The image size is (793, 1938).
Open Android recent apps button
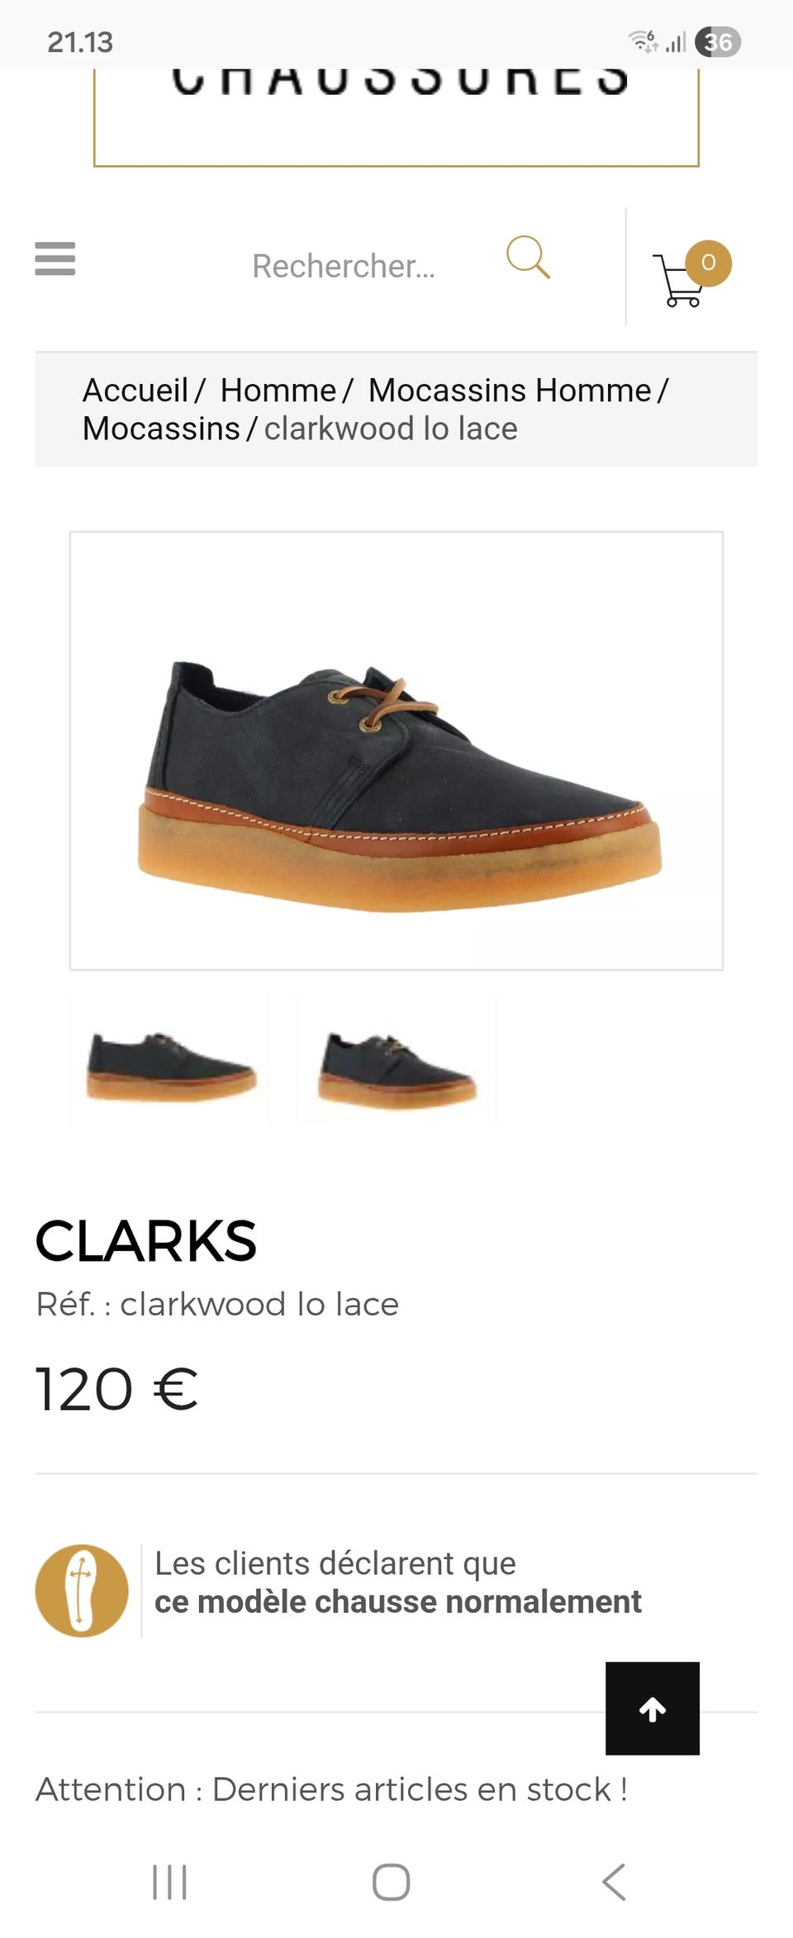[x=170, y=1883]
